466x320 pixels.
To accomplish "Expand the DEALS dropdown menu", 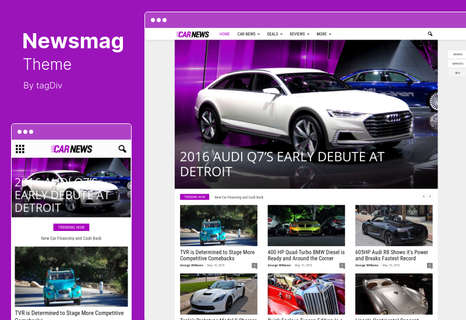I will [x=274, y=34].
